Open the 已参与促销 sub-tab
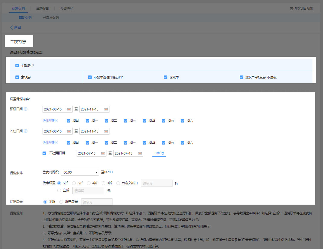323x249 pixels. [x=51, y=18]
